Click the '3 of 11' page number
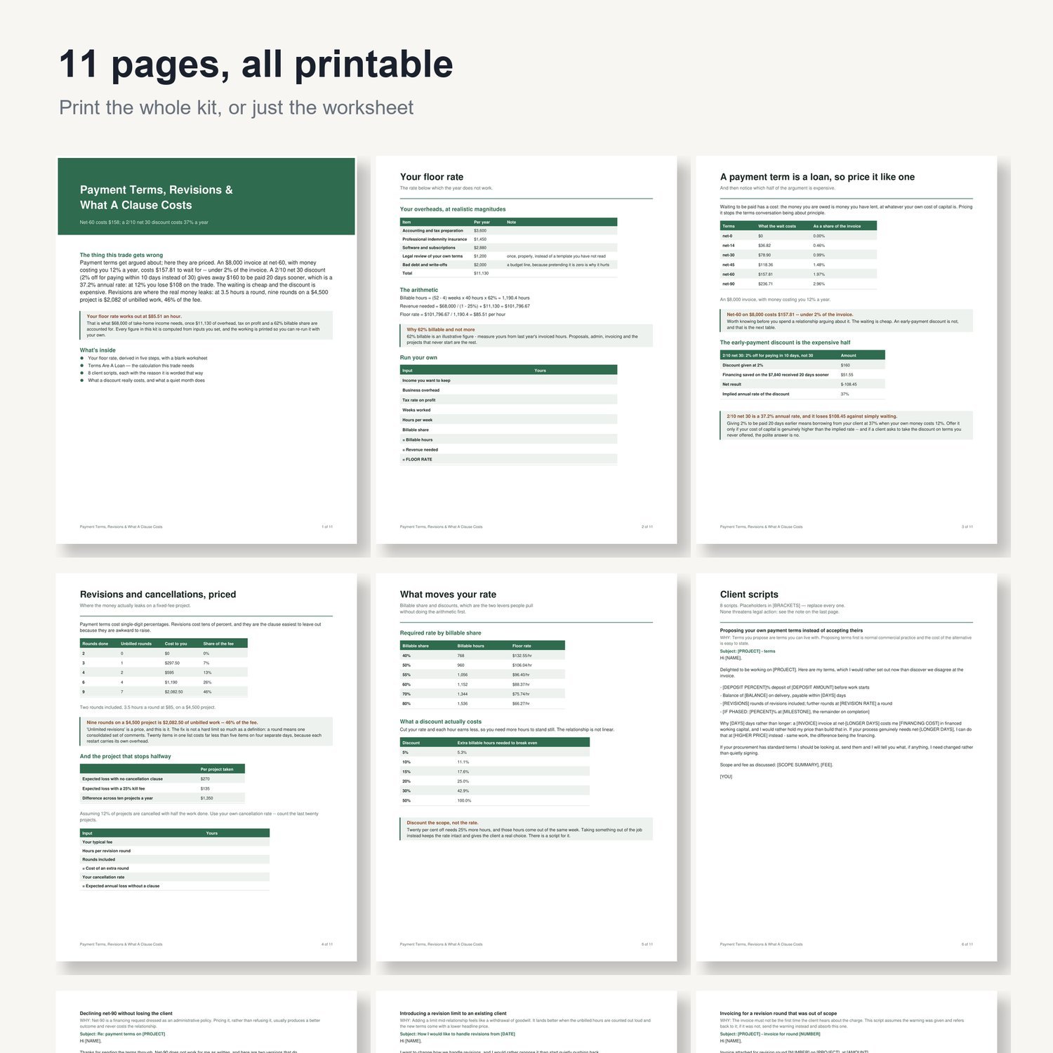Viewport: 1053px width, 1053px height. [967, 526]
